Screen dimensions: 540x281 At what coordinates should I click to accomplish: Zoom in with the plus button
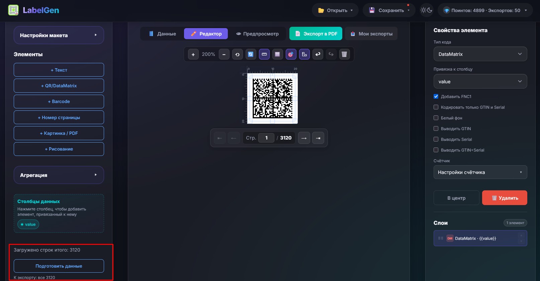193,54
